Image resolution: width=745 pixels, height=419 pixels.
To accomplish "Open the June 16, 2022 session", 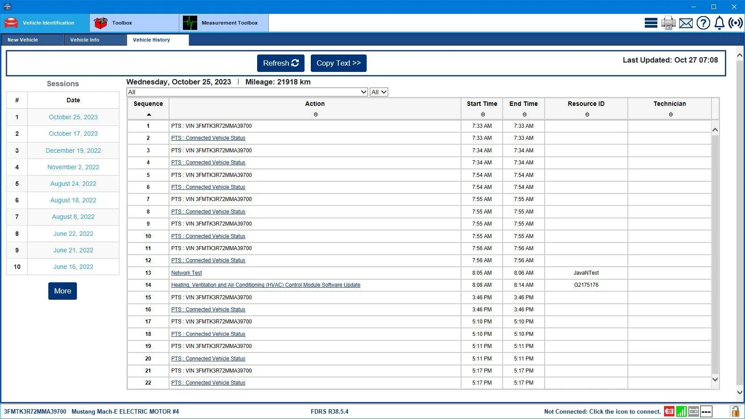I will (x=73, y=267).
